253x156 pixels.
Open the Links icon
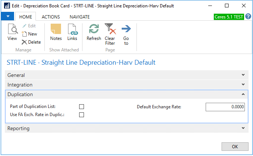click(x=72, y=30)
